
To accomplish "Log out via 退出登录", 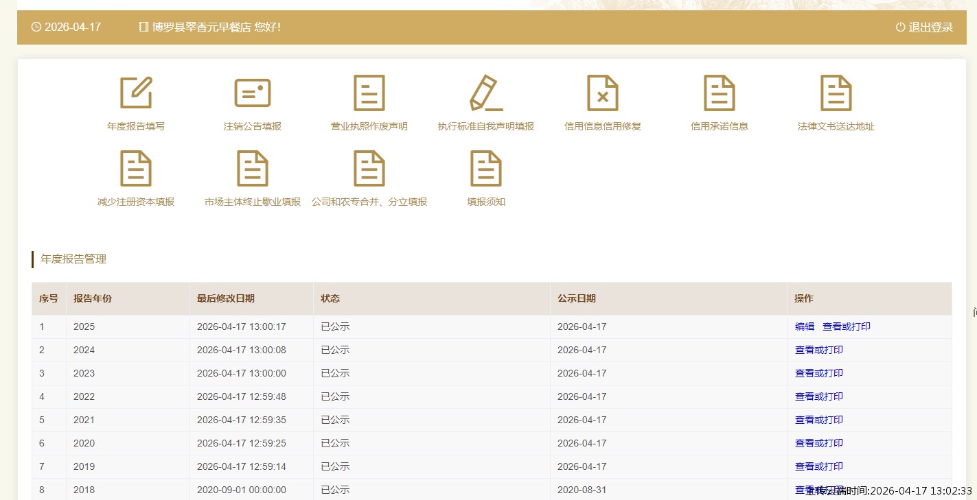I will coord(925,27).
